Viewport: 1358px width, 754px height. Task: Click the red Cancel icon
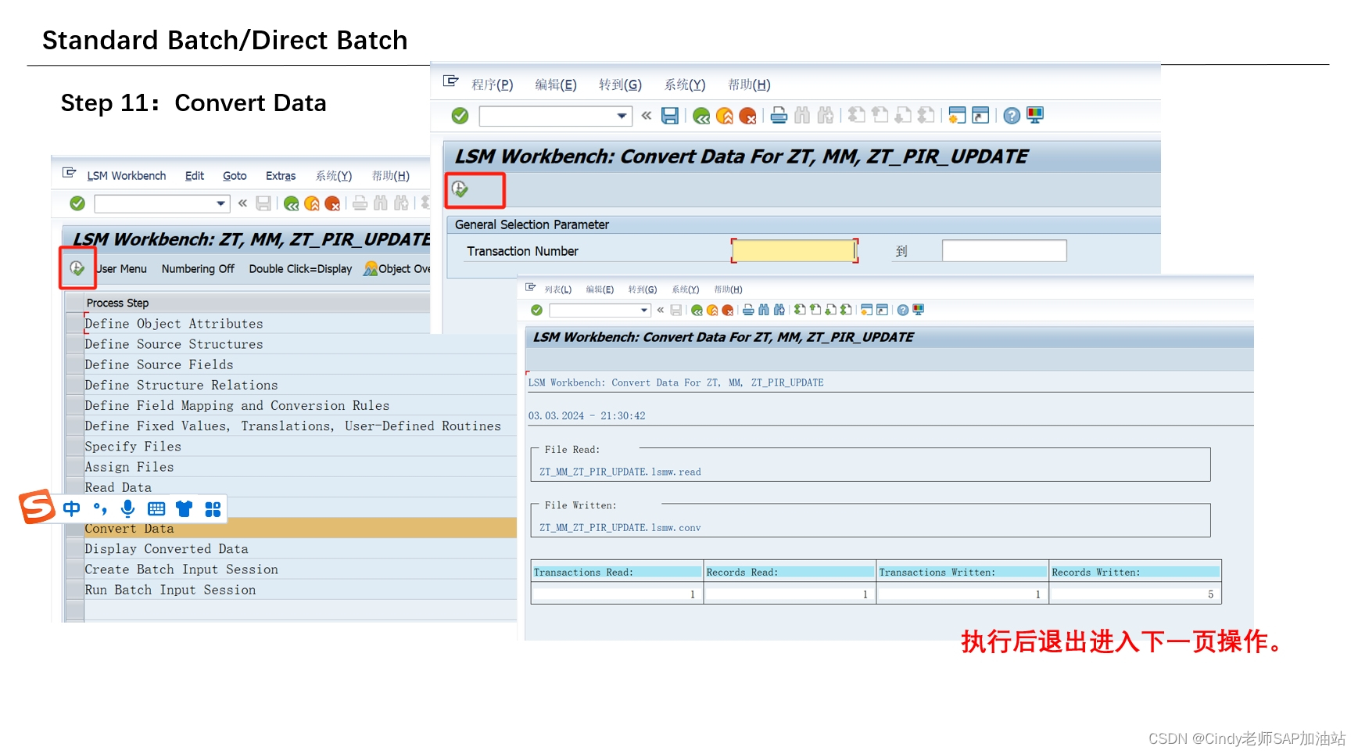(747, 115)
